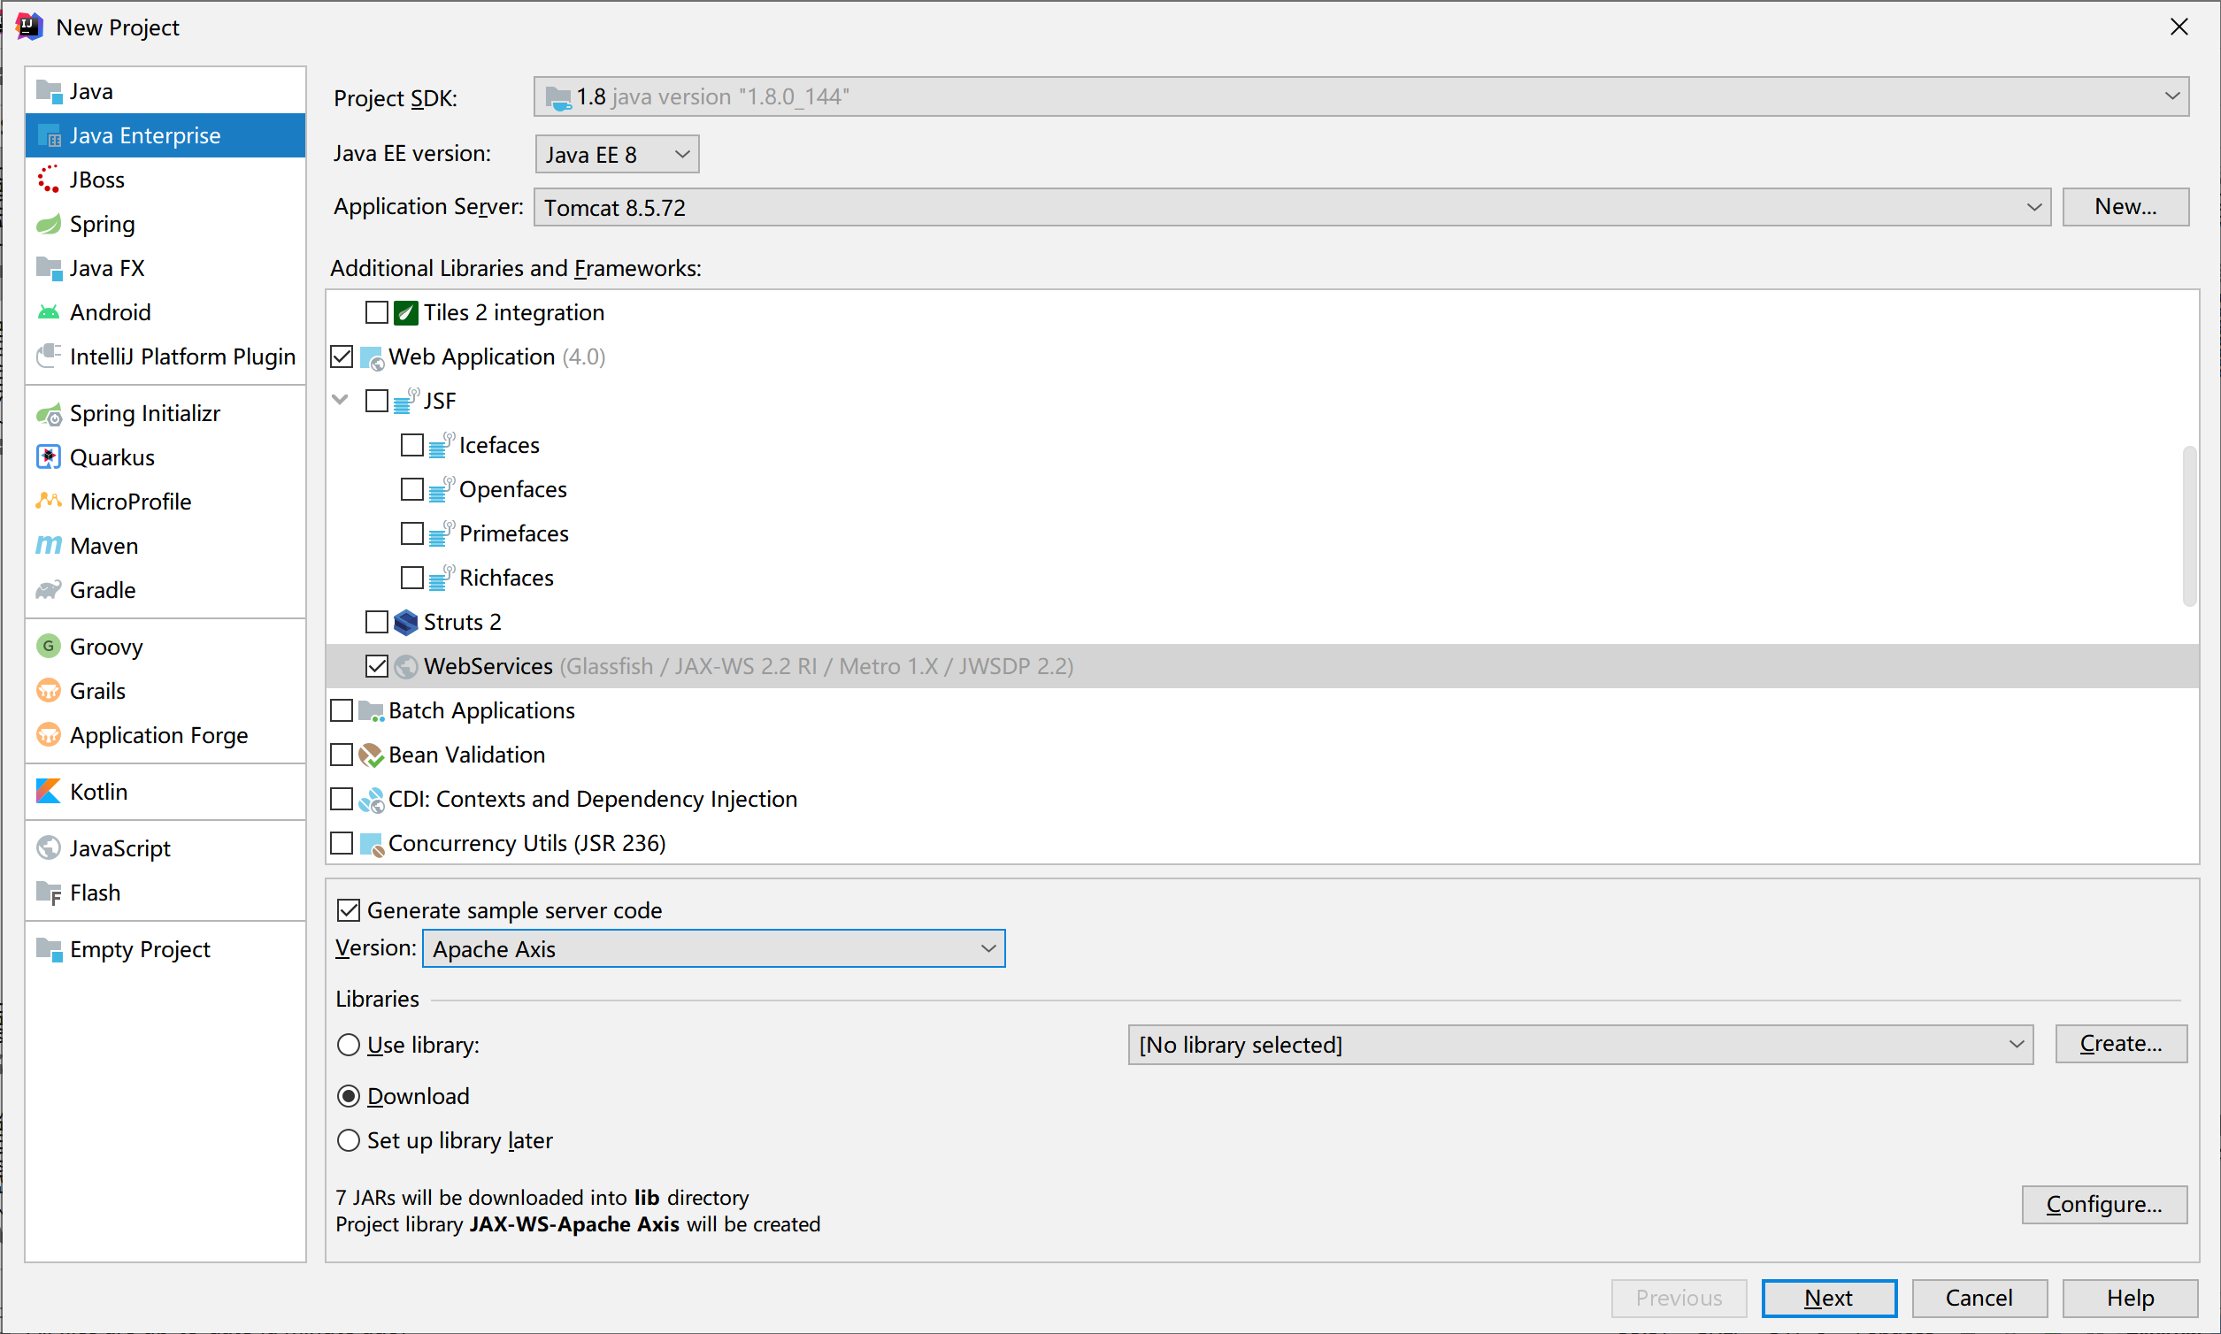Image resolution: width=2221 pixels, height=1334 pixels.
Task: Open the No library selected dropdown
Action: [1580, 1045]
